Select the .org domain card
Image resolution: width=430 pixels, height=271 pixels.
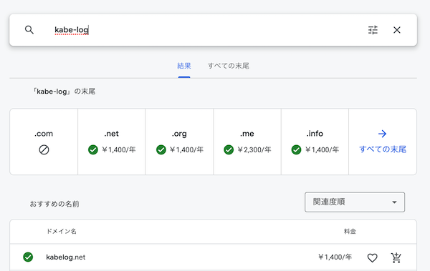pos(179,142)
